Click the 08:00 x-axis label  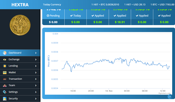145,91
